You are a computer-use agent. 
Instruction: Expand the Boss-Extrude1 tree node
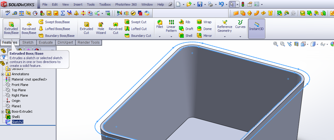click(3, 112)
